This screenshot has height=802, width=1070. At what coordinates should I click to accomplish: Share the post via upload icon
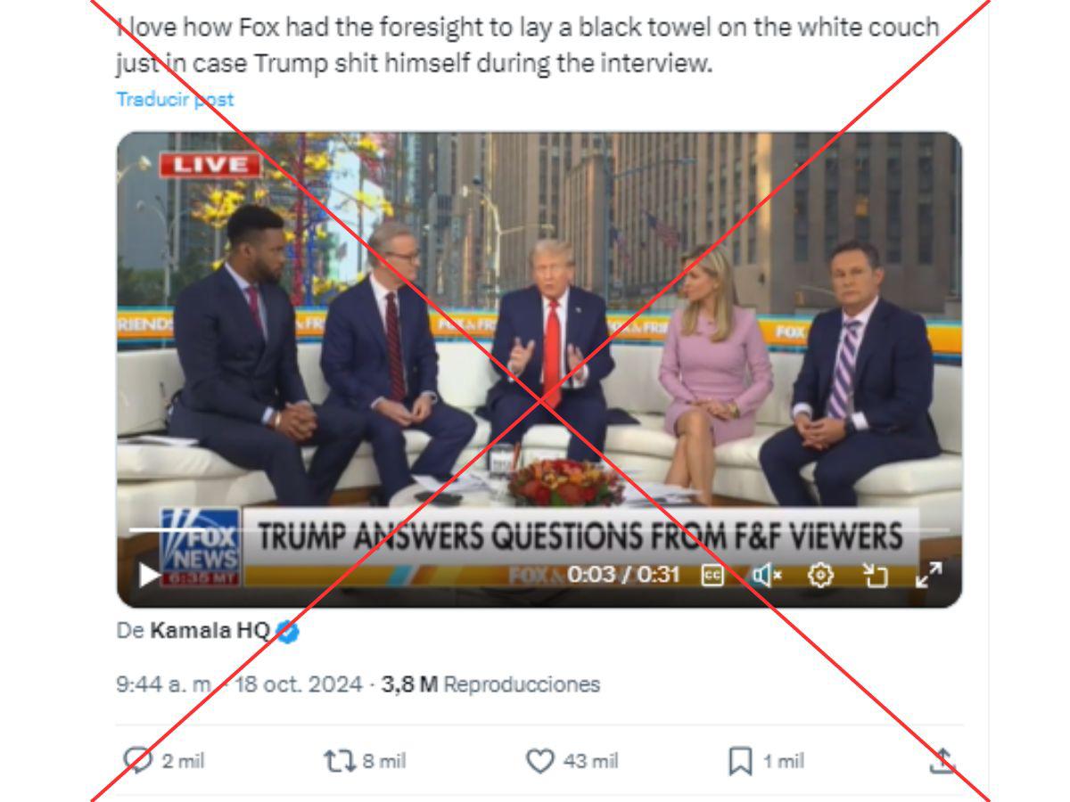tap(942, 760)
